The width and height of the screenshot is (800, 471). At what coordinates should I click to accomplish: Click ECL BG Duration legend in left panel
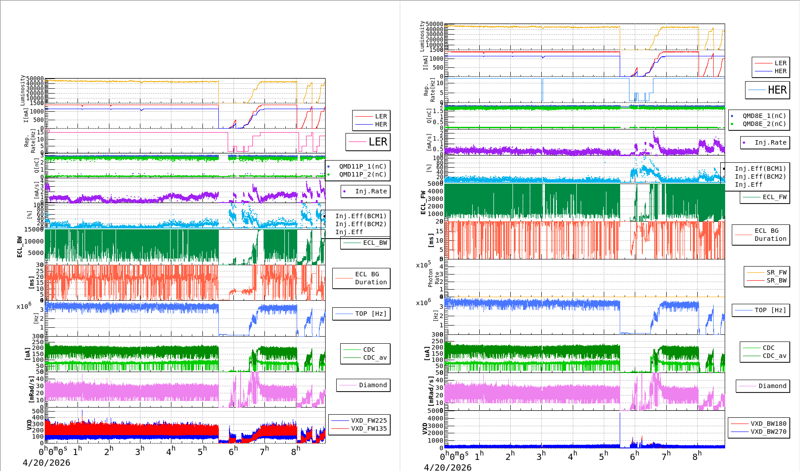(x=361, y=279)
